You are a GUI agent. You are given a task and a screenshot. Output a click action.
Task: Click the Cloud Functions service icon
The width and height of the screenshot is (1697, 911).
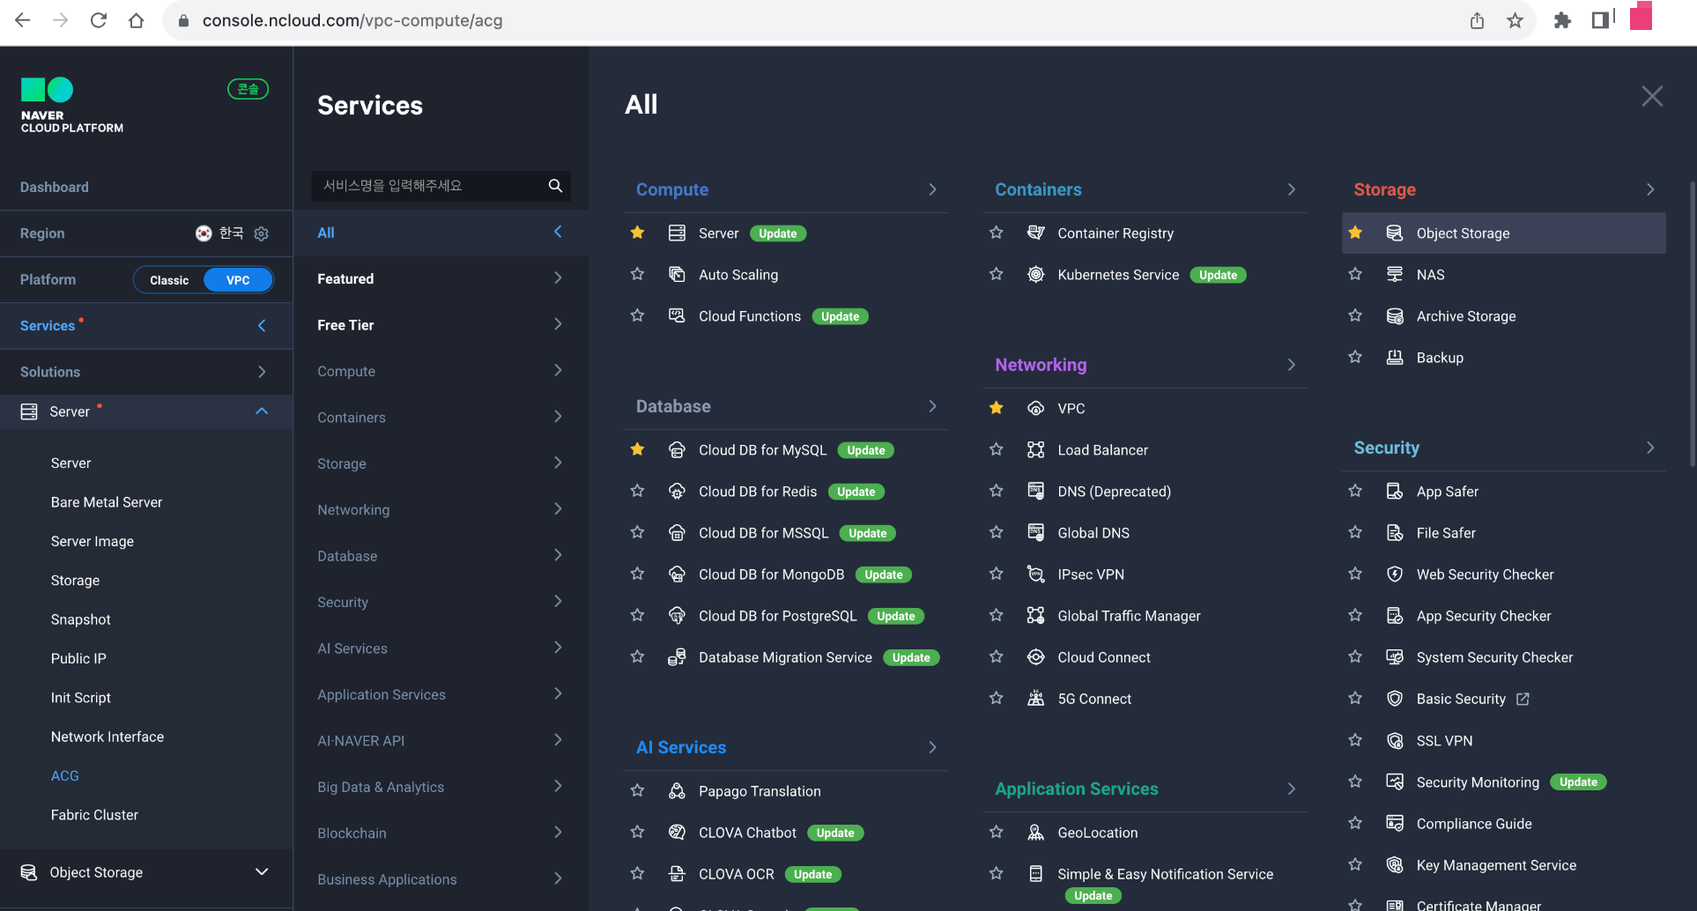[677, 315]
